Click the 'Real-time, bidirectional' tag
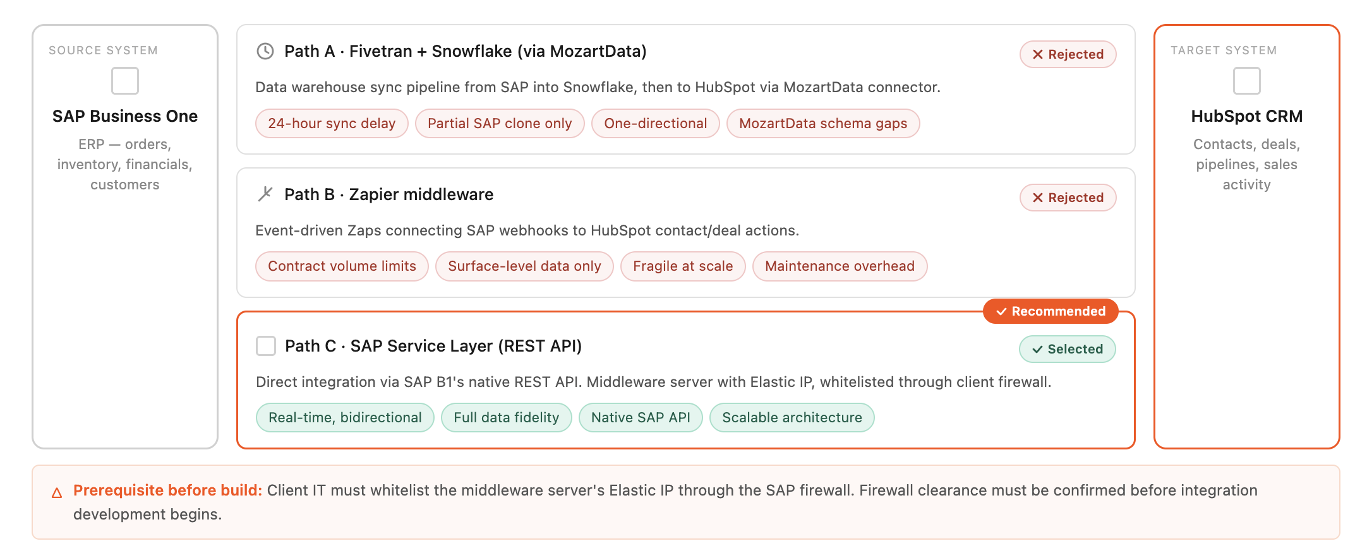This screenshot has height=558, width=1367. click(345, 417)
